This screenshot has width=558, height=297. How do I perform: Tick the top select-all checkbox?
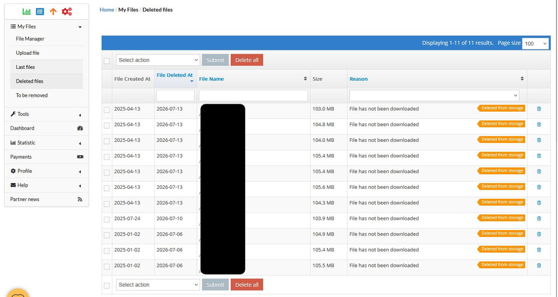pyautogui.click(x=107, y=61)
